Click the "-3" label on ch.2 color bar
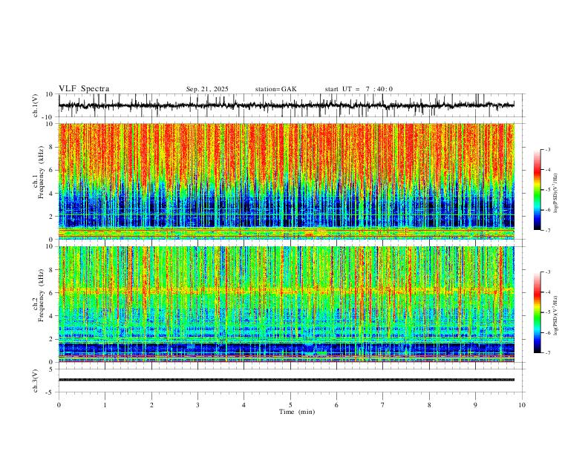Image resolution: width=588 pixels, height=454 pixels. [547, 272]
